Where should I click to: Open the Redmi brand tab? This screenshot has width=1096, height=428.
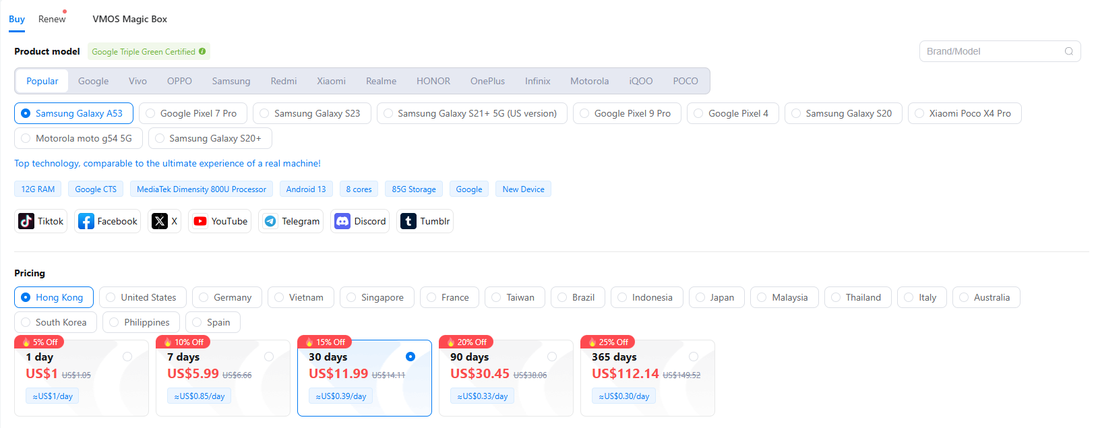(284, 81)
